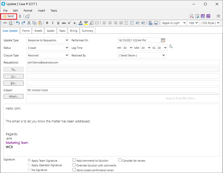Align text to the right
This screenshot has height=173, width=223.
tap(116, 23)
